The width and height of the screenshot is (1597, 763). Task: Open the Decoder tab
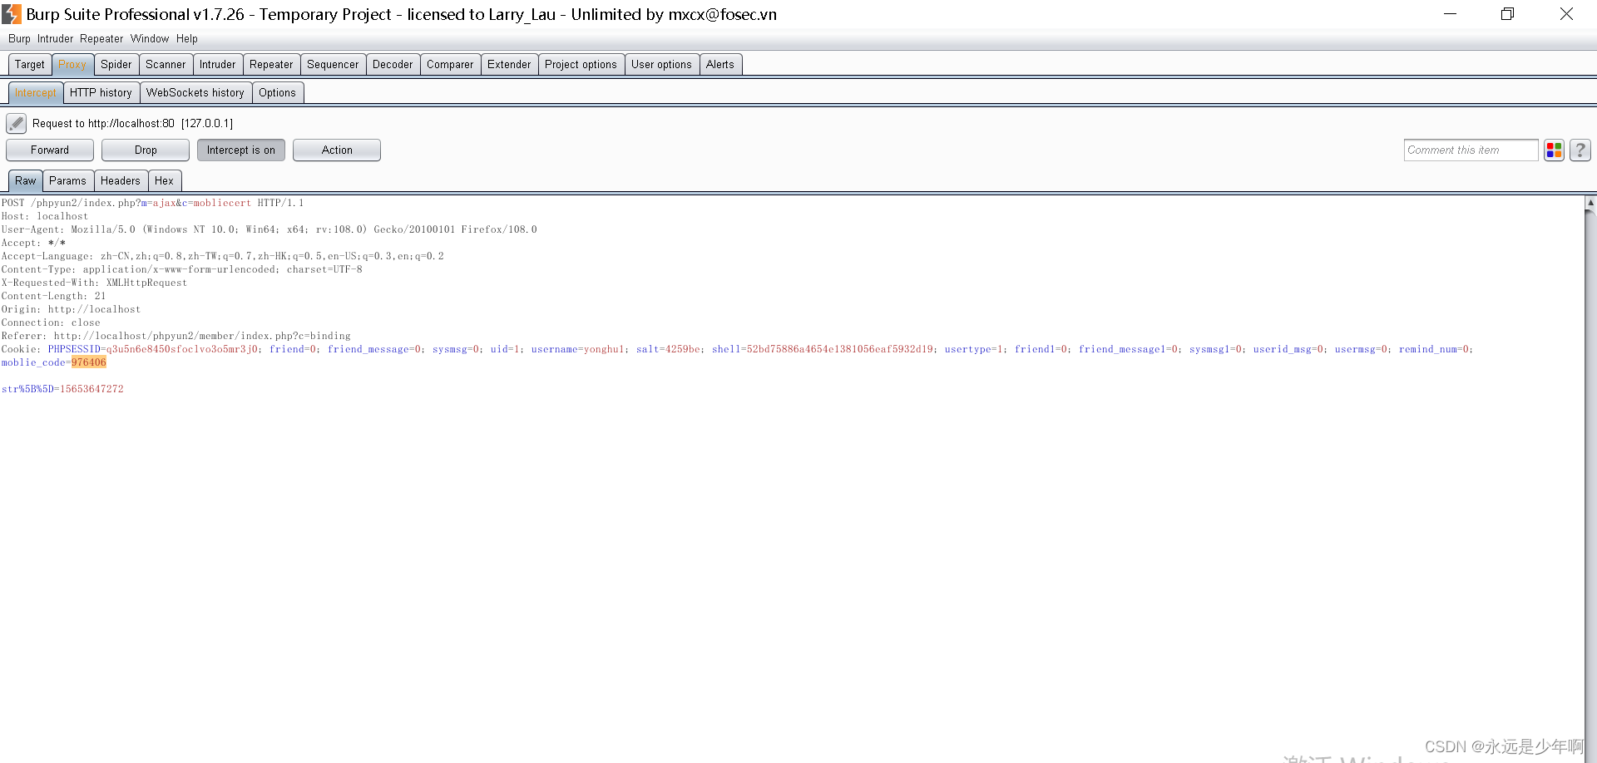coord(393,65)
